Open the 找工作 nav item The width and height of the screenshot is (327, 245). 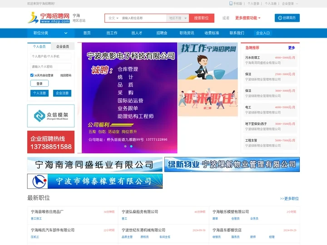[112, 33]
